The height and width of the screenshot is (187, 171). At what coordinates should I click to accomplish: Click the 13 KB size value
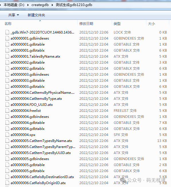[x=162, y=141]
